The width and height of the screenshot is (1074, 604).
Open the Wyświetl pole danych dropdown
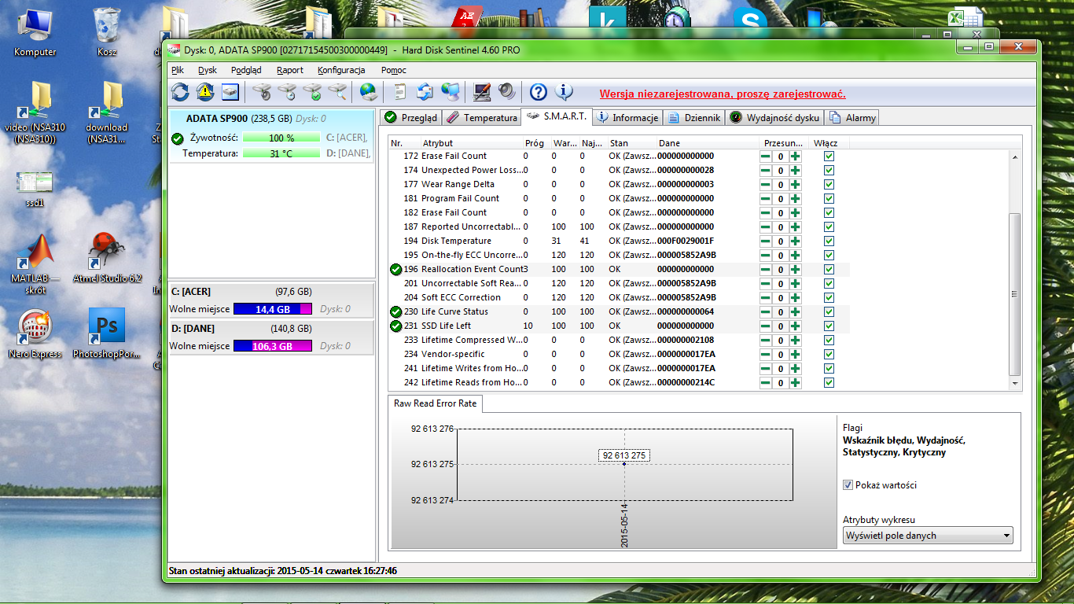(928, 536)
